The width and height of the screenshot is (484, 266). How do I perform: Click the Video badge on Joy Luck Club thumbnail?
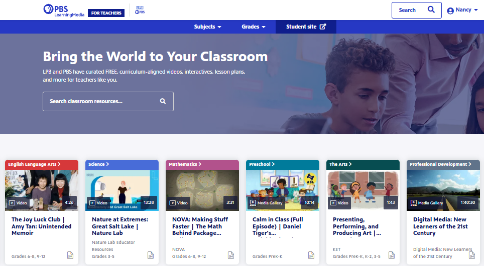tap(18, 203)
